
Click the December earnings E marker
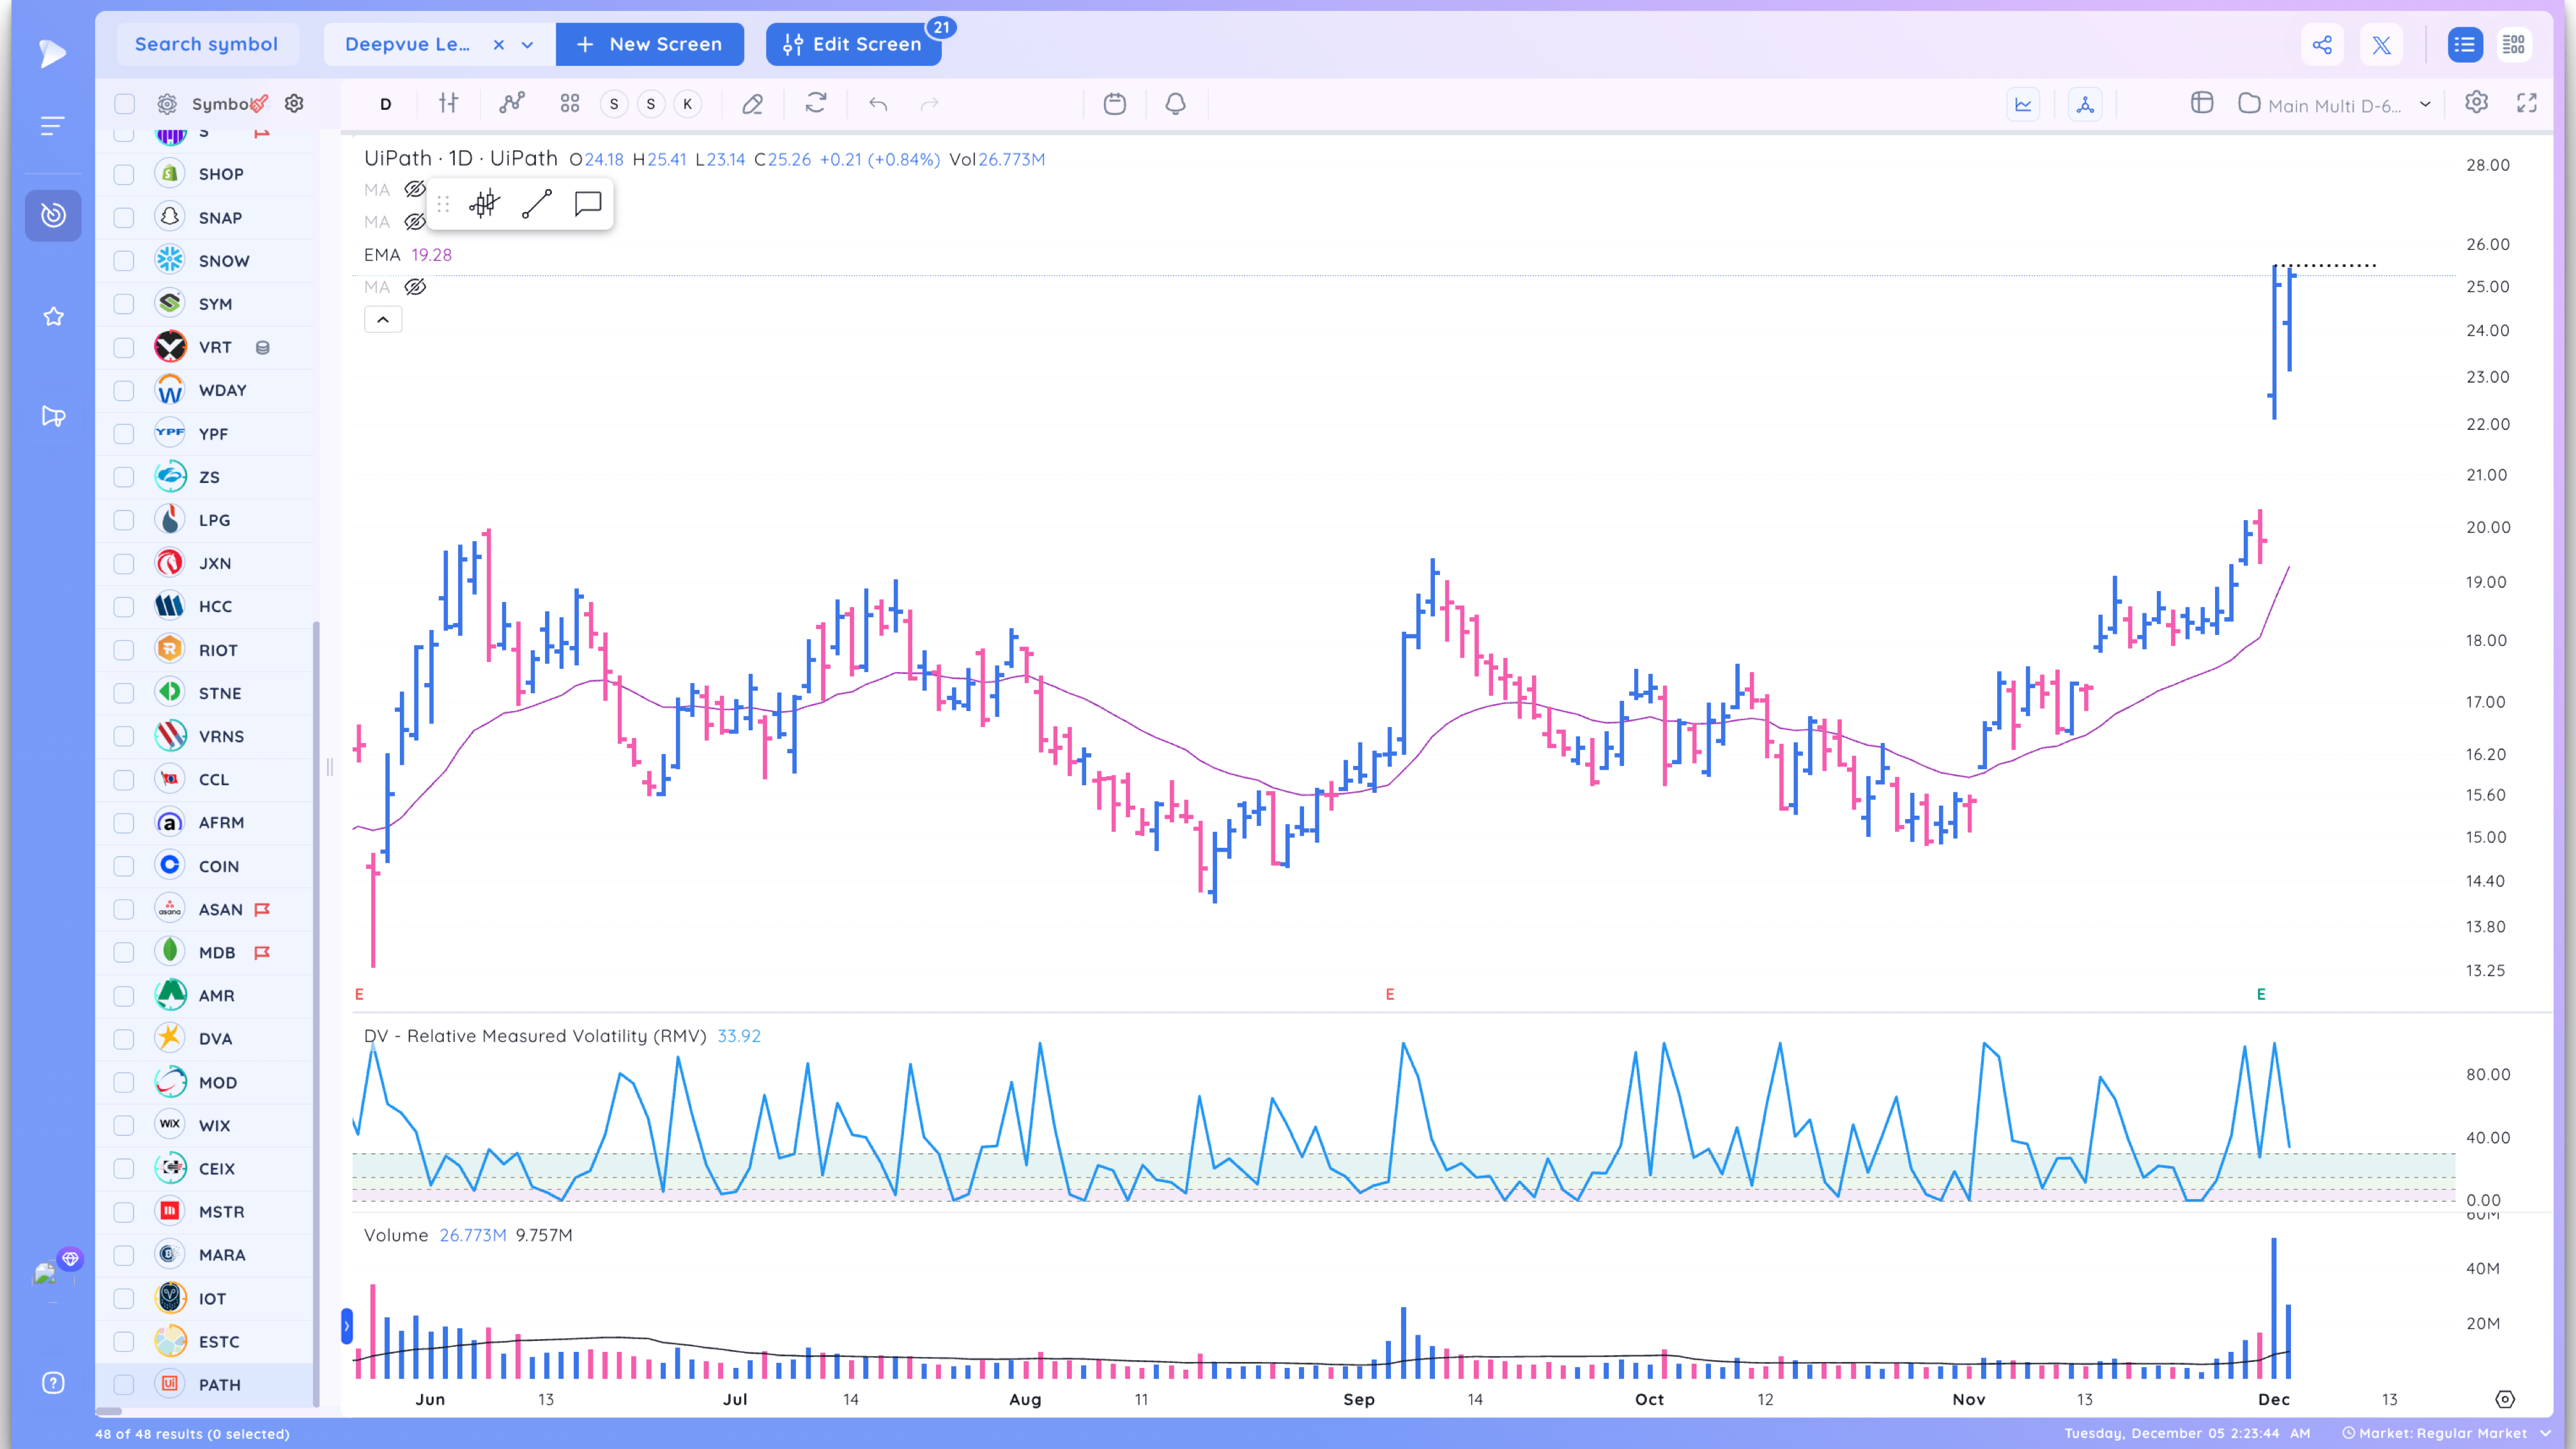tap(2261, 994)
